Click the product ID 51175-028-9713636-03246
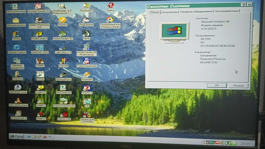Screen dimensions: 265x149 click(x=218, y=46)
